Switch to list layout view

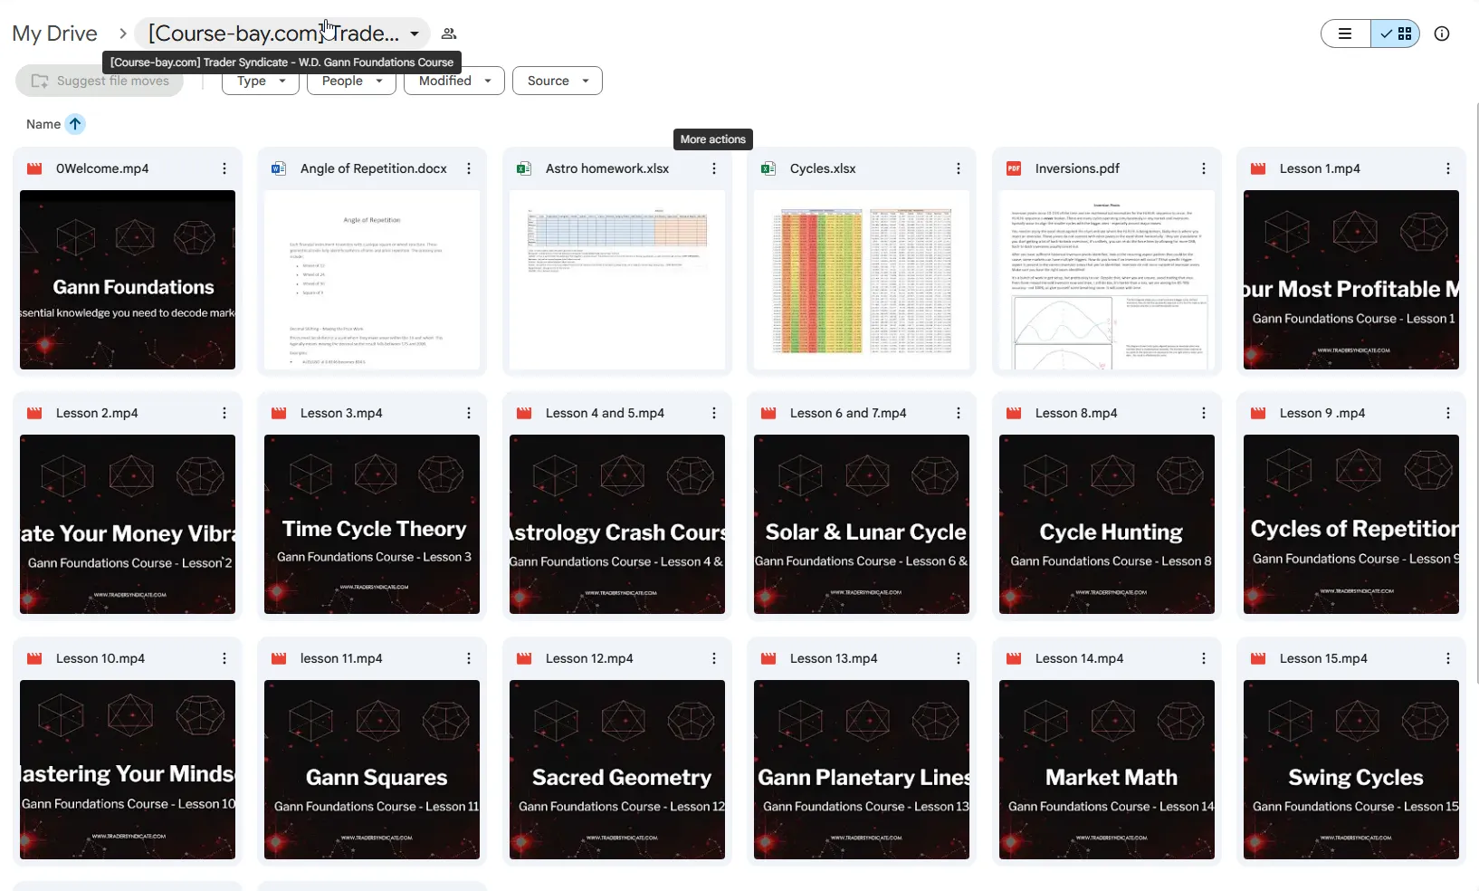tap(1346, 34)
